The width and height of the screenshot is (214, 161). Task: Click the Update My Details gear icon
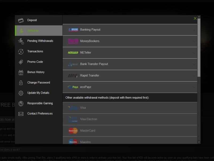click(21, 93)
